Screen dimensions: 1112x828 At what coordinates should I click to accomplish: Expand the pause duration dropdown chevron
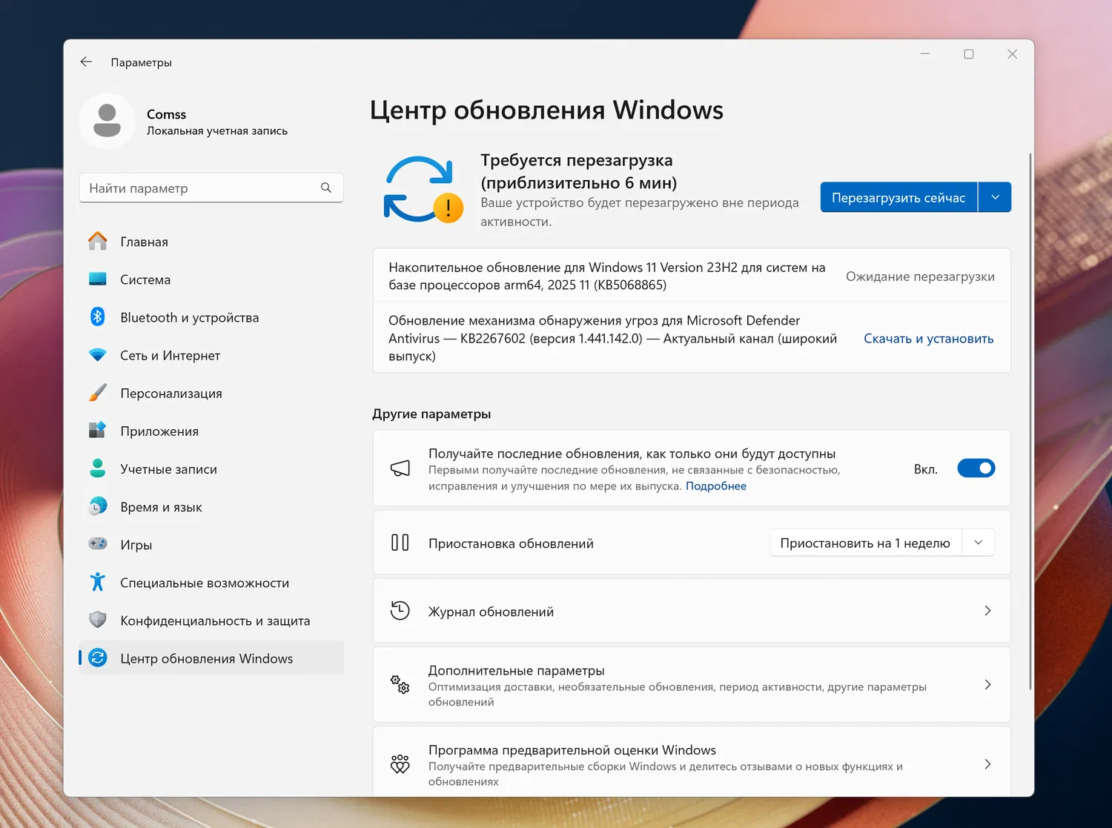[x=979, y=543]
